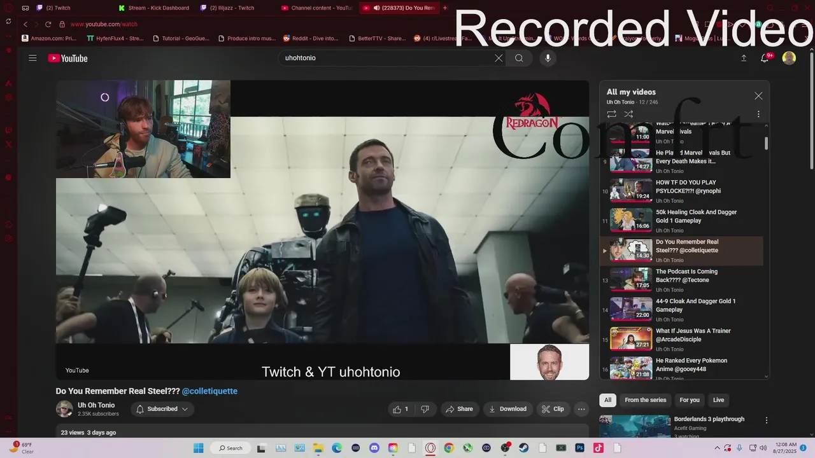Image resolution: width=815 pixels, height=458 pixels.
Task: Open Microsoft Edge from the taskbar
Action: coord(337,448)
